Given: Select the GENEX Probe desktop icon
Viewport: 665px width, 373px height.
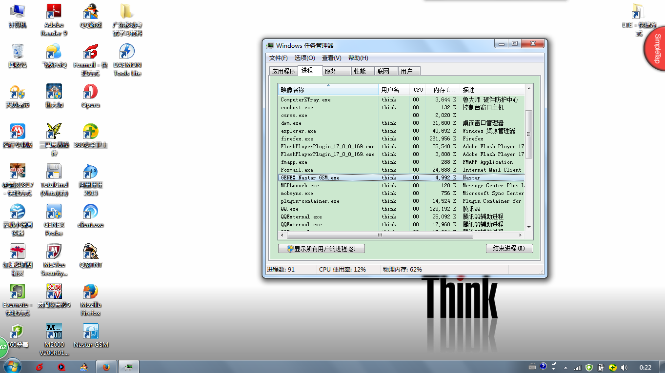Looking at the screenshot, I should [54, 220].
